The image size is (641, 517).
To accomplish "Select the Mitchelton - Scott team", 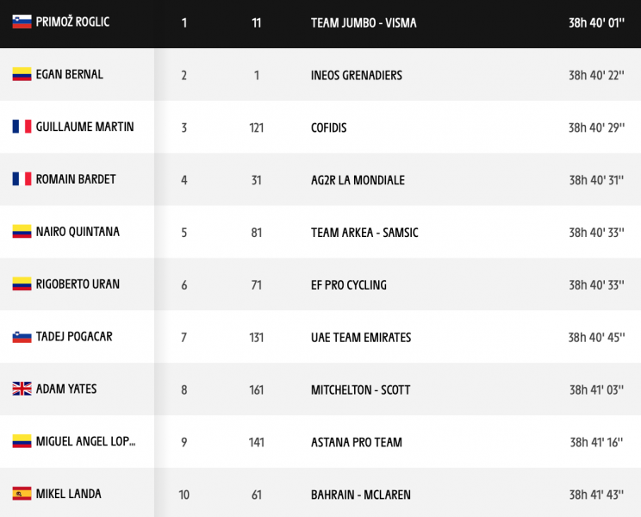I will point(360,389).
